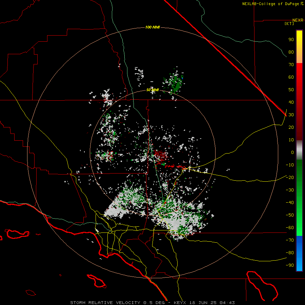
Task: Click the yellow-orange top segment of color bar
Action: coord(299,47)
